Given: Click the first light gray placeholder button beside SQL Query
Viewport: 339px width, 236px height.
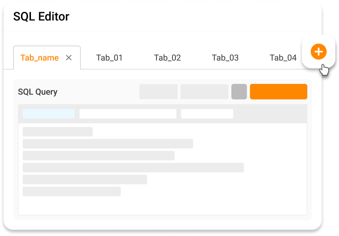Looking at the screenshot, I should (158, 92).
